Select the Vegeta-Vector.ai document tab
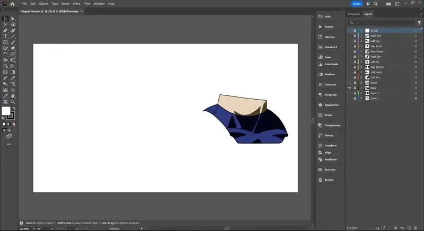Screen dimensions: 424x231 click(49, 11)
